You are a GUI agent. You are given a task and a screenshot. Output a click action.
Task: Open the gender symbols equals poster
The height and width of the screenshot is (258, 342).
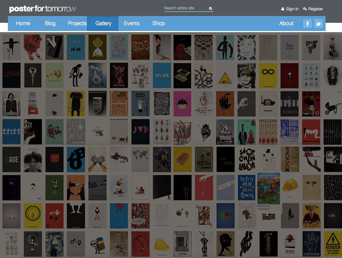[x=76, y=244]
